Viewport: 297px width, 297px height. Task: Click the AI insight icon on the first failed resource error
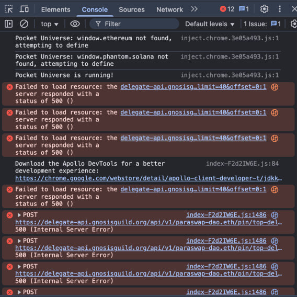[275, 87]
